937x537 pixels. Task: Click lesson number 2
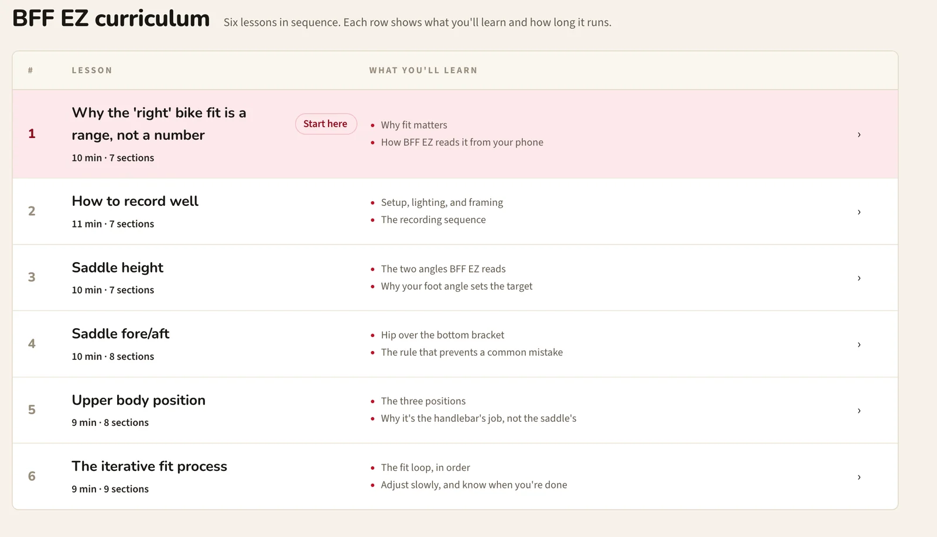click(x=32, y=211)
